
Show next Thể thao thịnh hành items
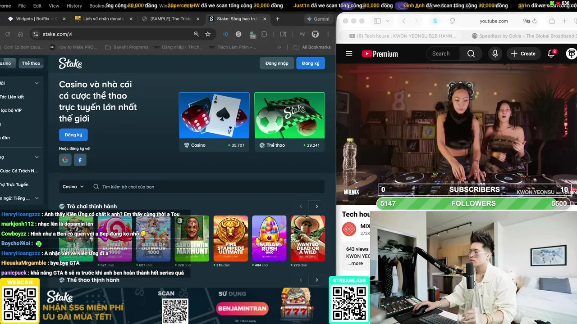tap(316, 280)
